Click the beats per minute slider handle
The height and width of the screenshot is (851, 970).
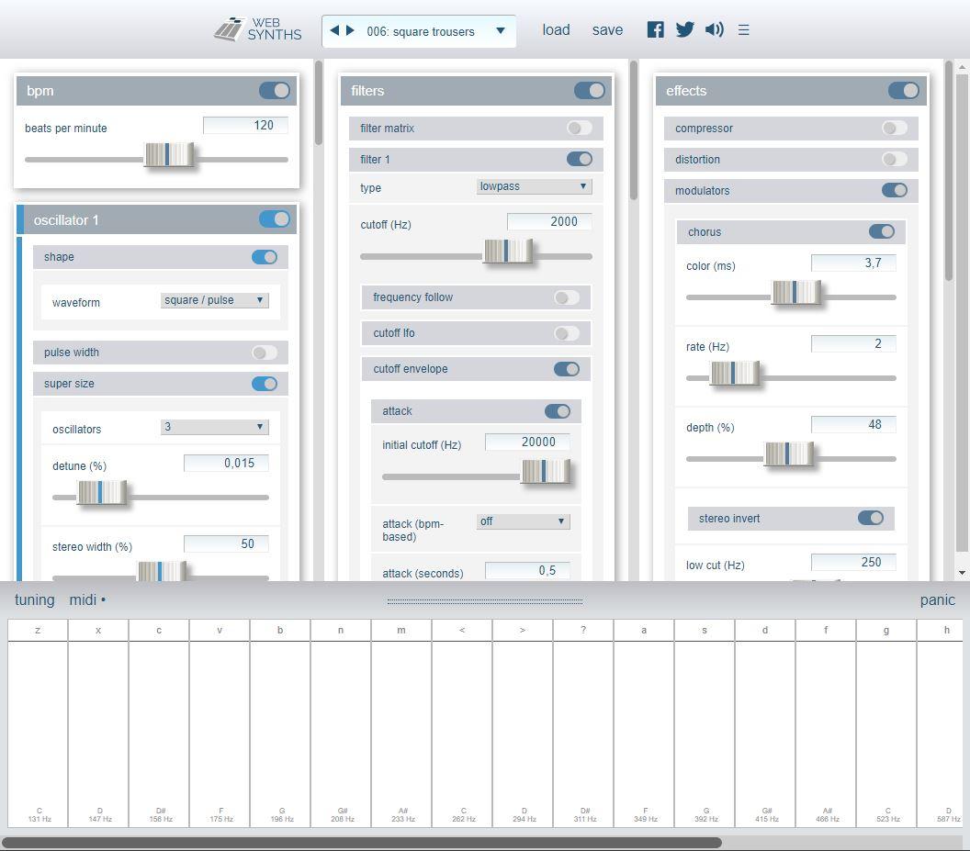169,154
